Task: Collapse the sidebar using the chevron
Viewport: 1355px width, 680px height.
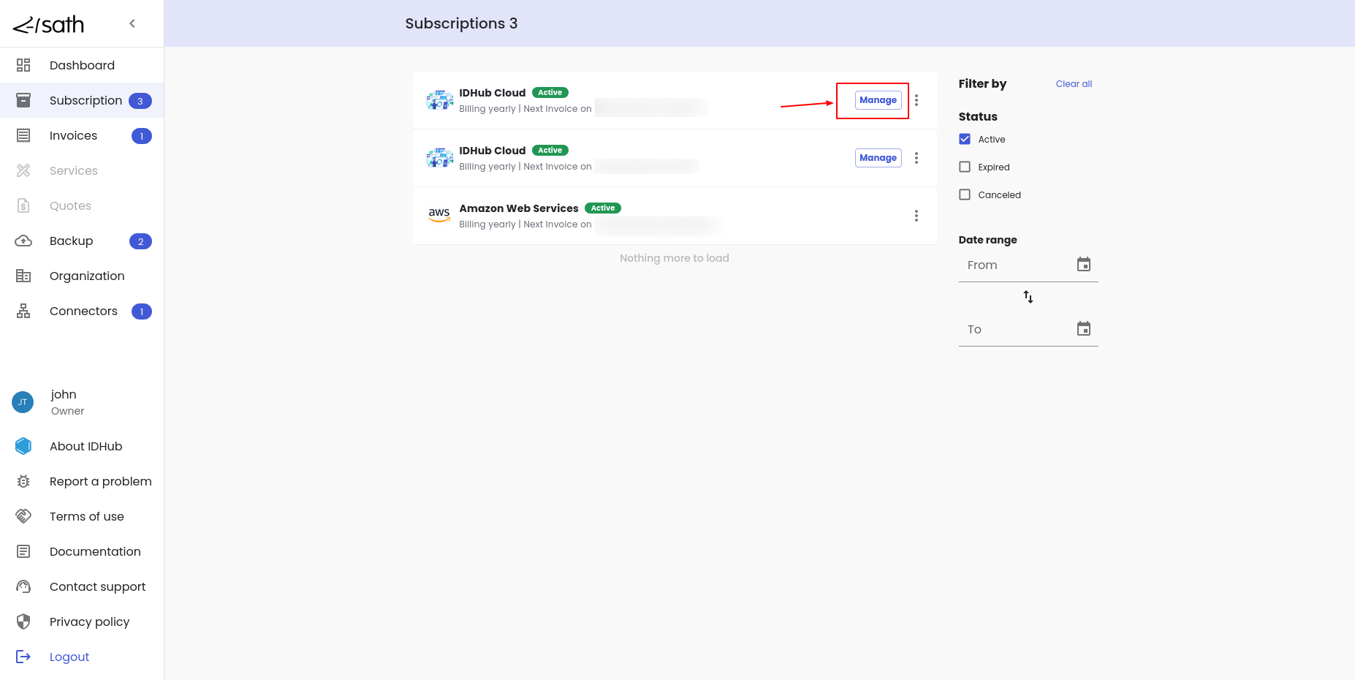Action: pyautogui.click(x=132, y=23)
